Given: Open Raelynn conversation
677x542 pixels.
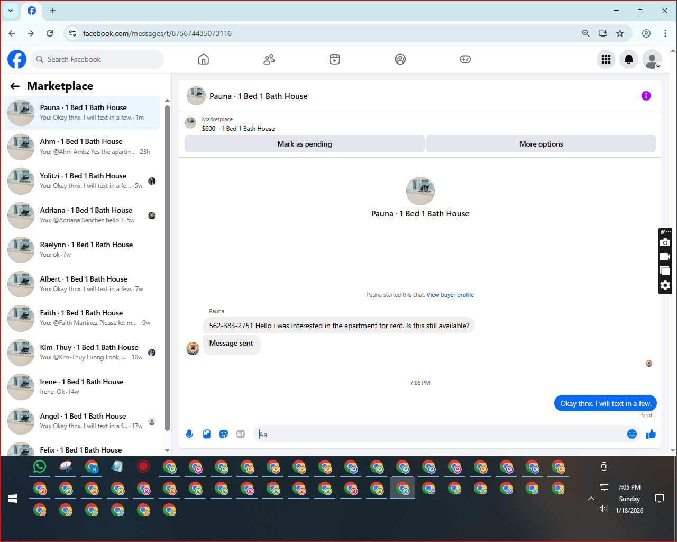Looking at the screenshot, I should click(82, 250).
